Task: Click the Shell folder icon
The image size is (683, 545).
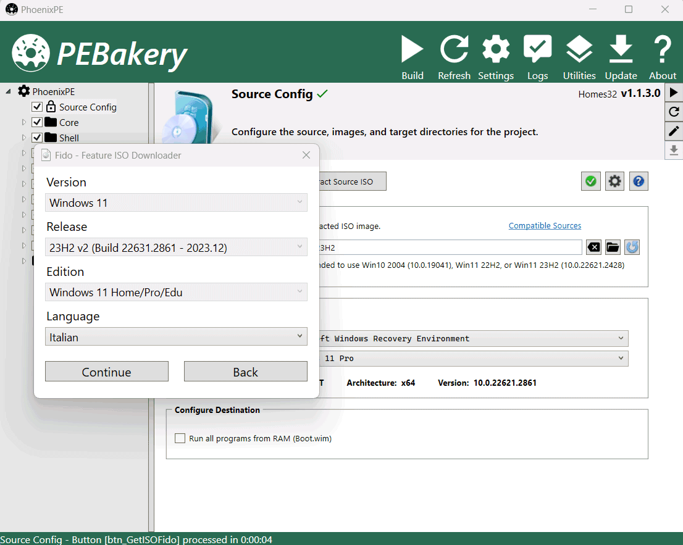Action: pyautogui.click(x=51, y=137)
